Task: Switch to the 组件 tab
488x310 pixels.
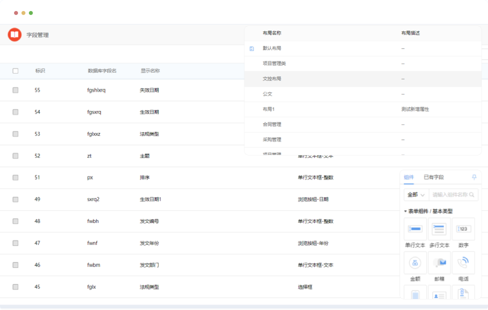Action: (409, 177)
